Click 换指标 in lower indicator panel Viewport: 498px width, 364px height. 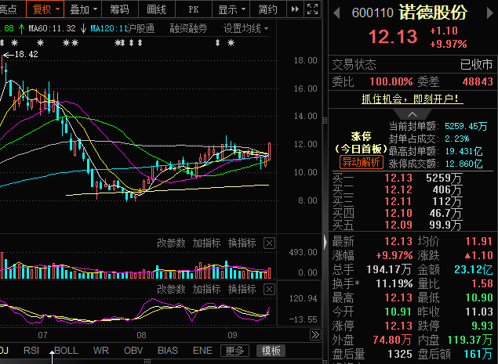[x=242, y=289]
